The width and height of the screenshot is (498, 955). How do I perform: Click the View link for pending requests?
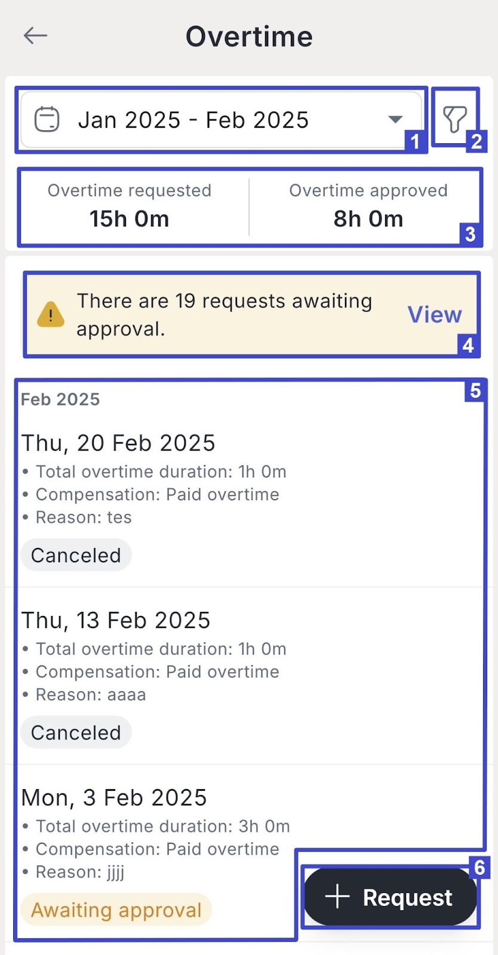coord(435,315)
